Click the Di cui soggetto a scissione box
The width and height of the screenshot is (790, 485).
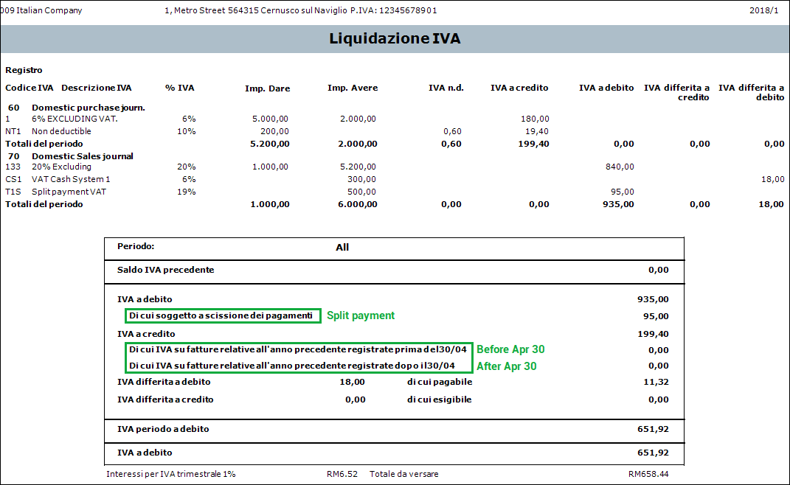tap(223, 316)
